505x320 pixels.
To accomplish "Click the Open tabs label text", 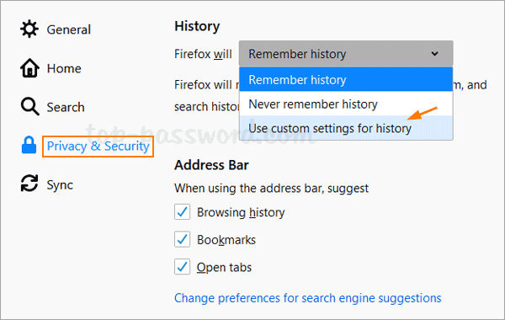I will pyautogui.click(x=224, y=268).
